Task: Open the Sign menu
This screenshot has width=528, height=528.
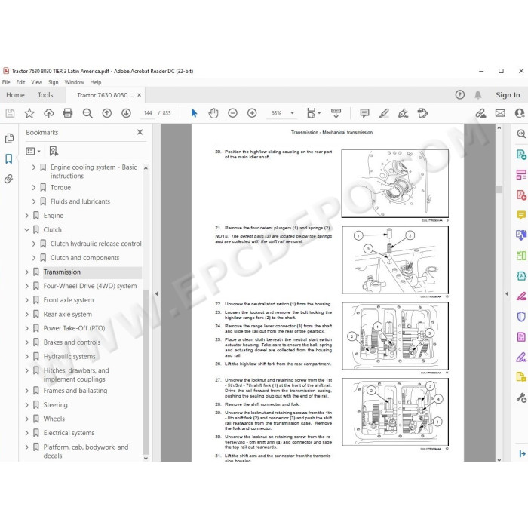Action: 54,82
